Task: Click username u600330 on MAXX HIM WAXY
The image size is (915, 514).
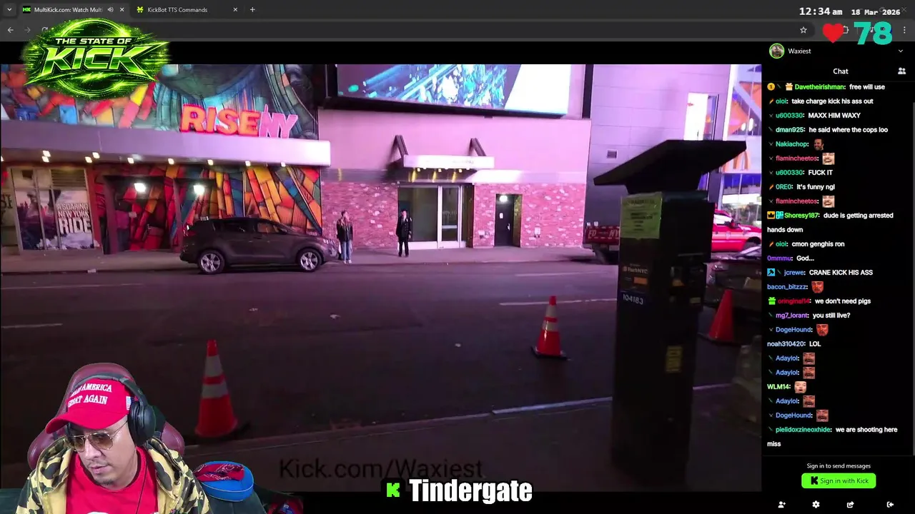Action: (789, 116)
